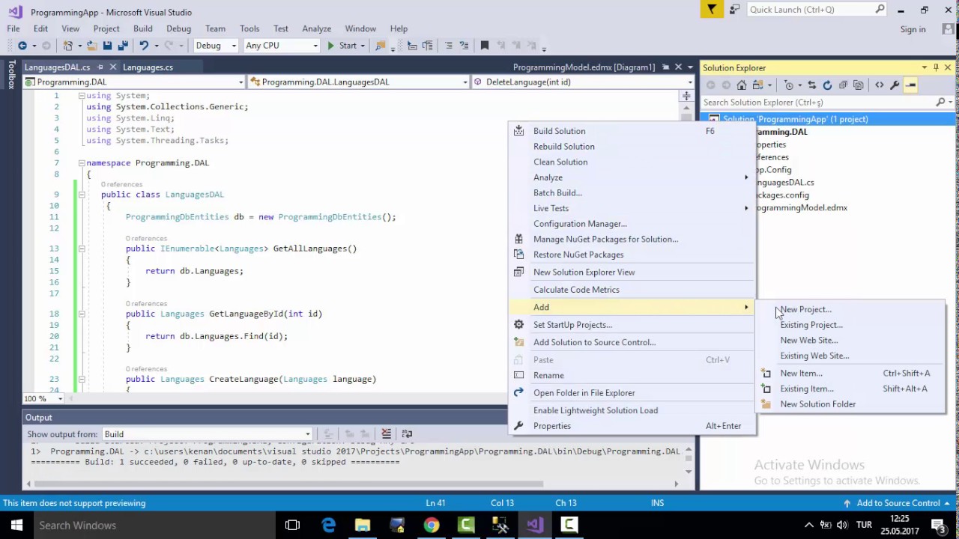Open the Debug configuration dropdown
This screenshot has width=959, height=539.
(215, 46)
